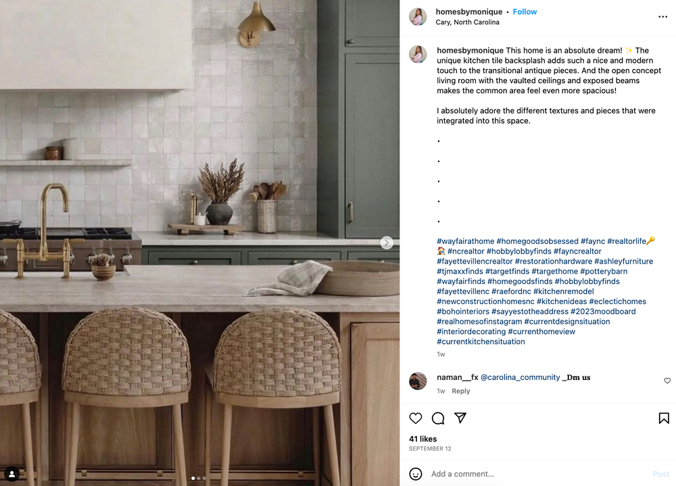Open the emoji picker smiley icon
Screen dimensions: 676x486
(x=416, y=474)
